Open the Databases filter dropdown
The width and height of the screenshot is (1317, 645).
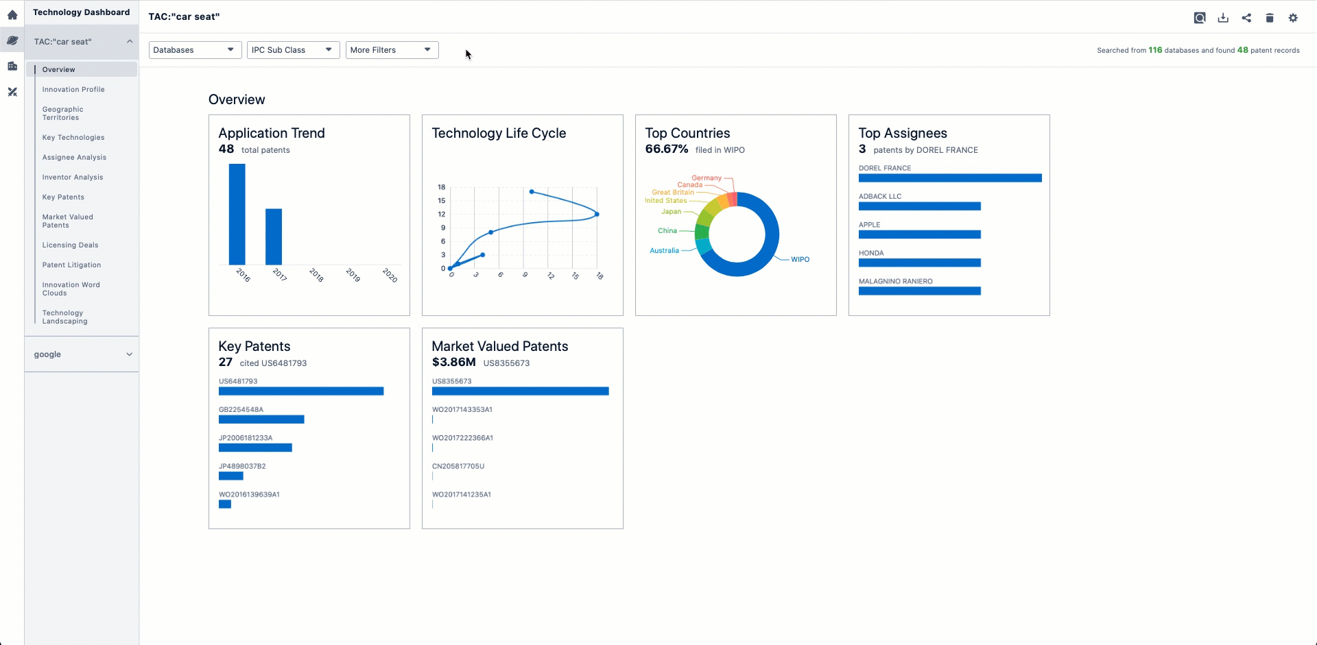point(195,50)
